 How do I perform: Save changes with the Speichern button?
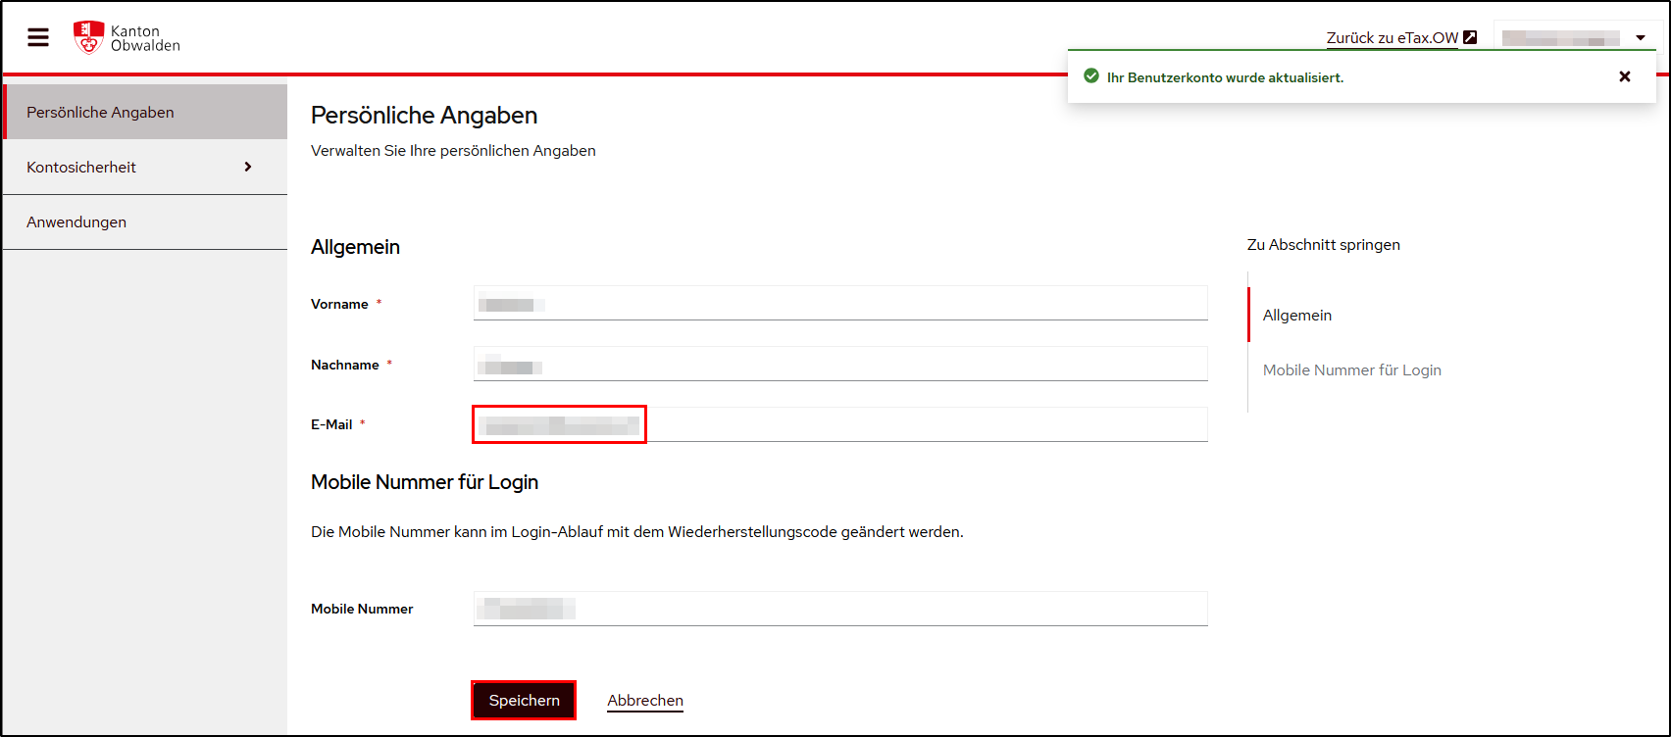(x=524, y=701)
